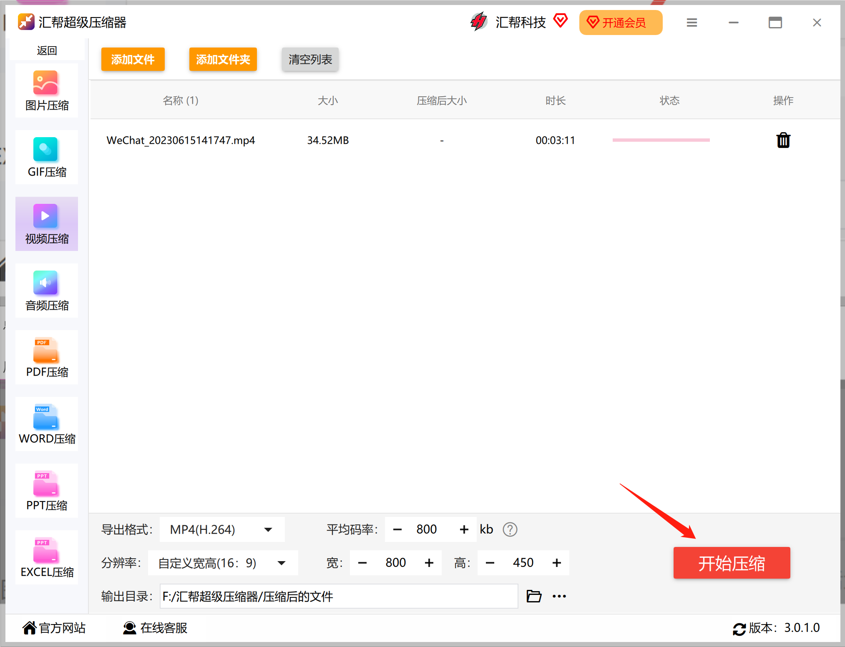Click the 时长 column header
Viewport: 845px width, 647px height.
556,100
